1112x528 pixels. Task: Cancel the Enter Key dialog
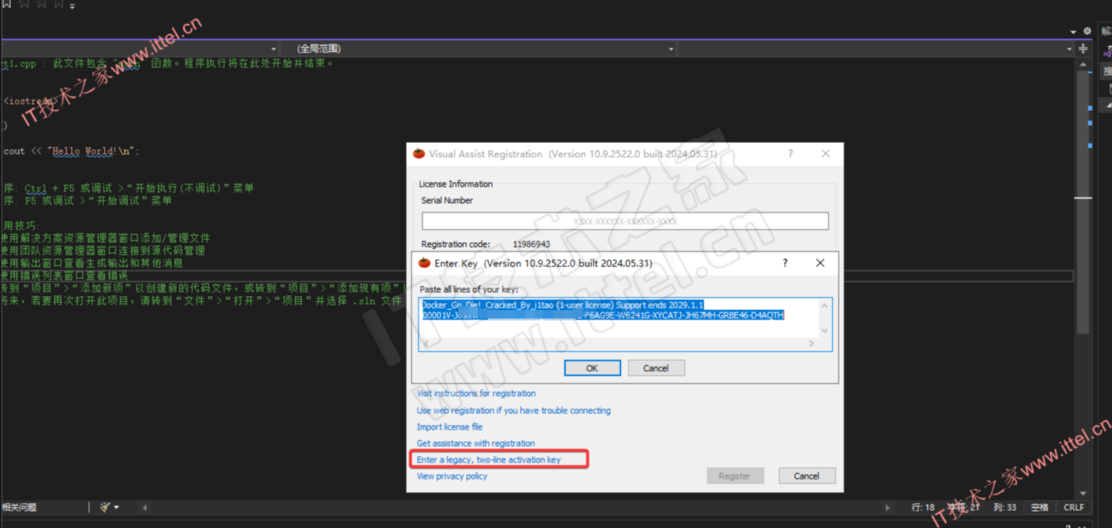click(656, 368)
